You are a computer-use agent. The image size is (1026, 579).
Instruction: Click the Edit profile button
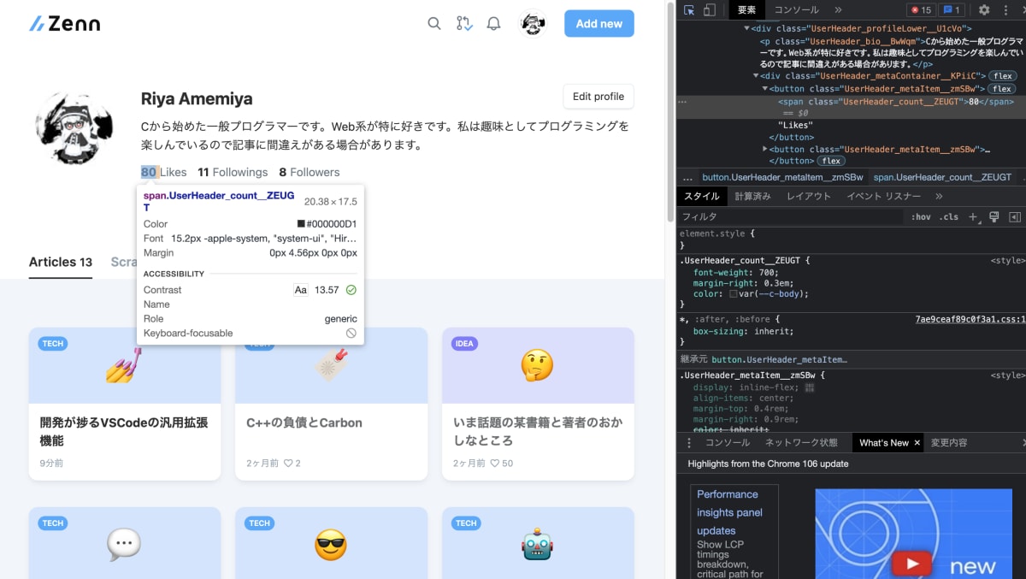(598, 97)
